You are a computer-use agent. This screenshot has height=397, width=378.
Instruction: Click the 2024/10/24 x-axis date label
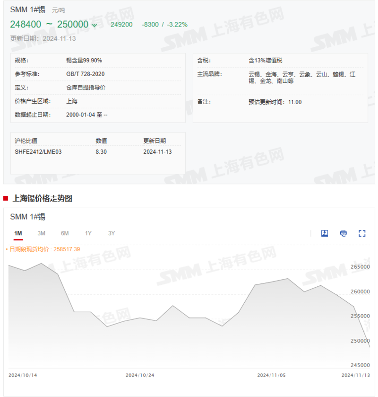(x=140, y=375)
